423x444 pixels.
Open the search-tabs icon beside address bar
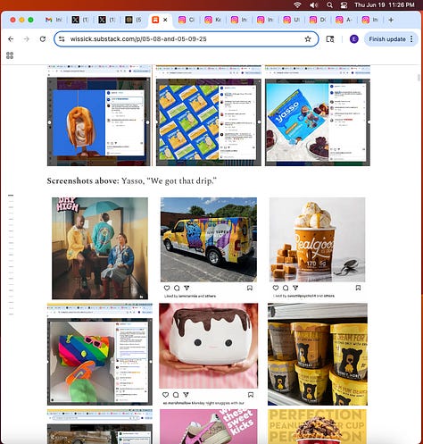coord(330,39)
